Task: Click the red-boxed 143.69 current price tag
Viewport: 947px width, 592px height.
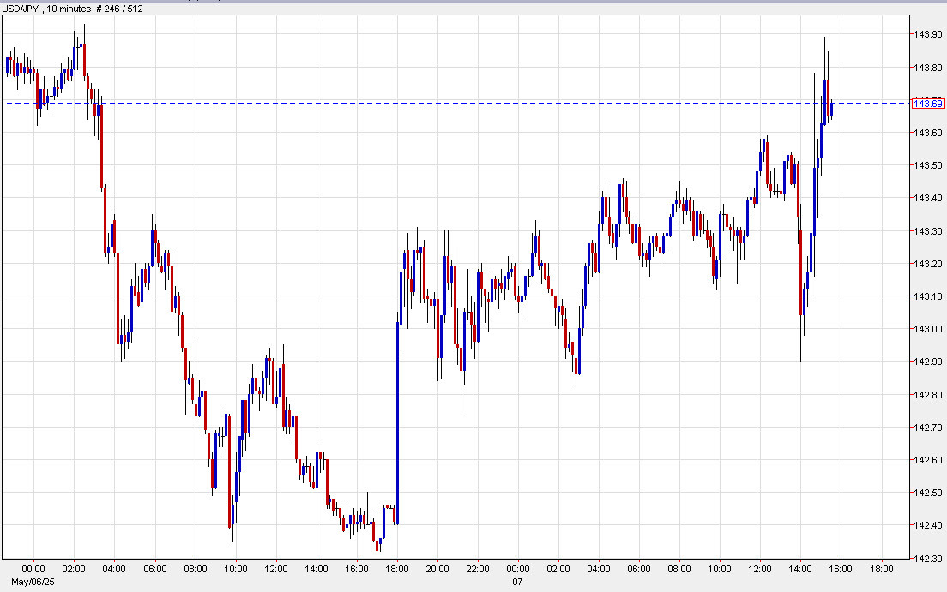Action: (927, 102)
